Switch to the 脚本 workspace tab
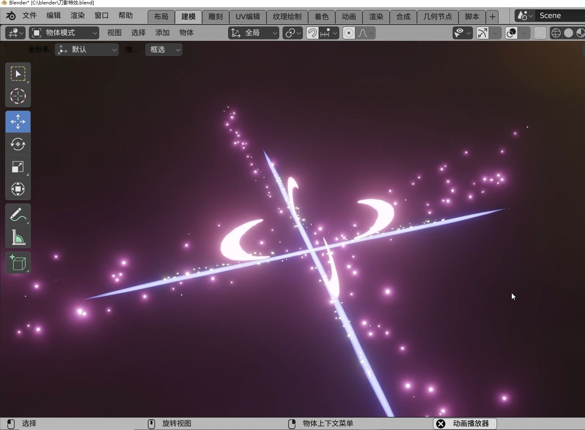The height and width of the screenshot is (430, 585). tap(472, 16)
